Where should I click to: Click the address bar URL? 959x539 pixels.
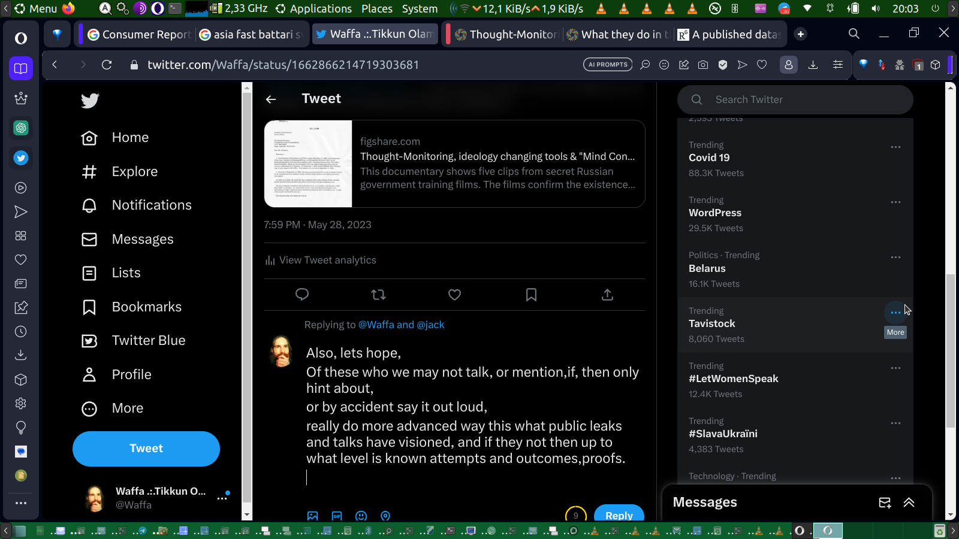click(x=283, y=65)
